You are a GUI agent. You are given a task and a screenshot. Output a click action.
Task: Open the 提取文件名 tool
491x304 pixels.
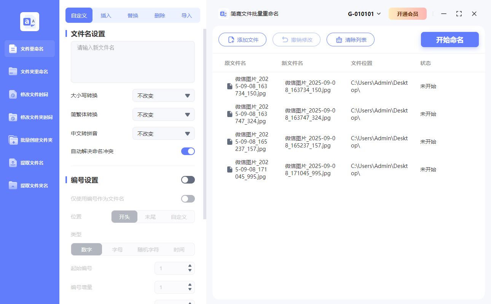pyautogui.click(x=29, y=163)
